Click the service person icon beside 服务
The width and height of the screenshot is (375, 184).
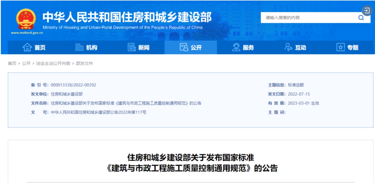click(236, 47)
